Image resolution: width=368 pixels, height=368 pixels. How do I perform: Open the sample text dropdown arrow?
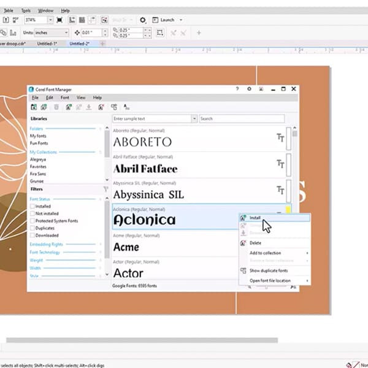click(x=194, y=119)
